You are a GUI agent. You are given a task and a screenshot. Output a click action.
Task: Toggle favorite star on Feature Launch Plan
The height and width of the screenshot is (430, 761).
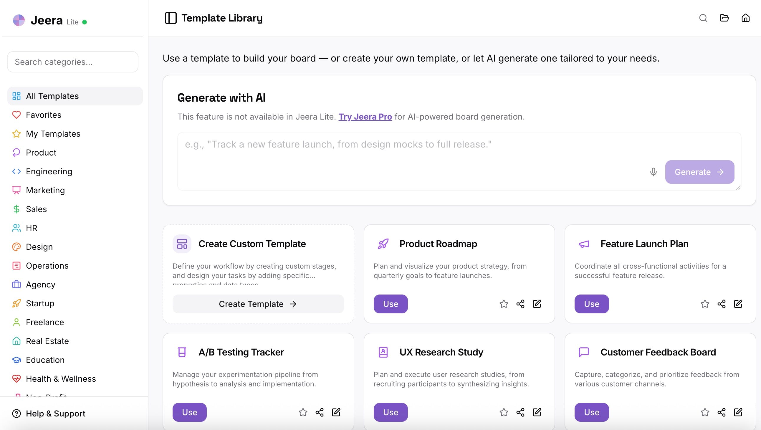(705, 304)
